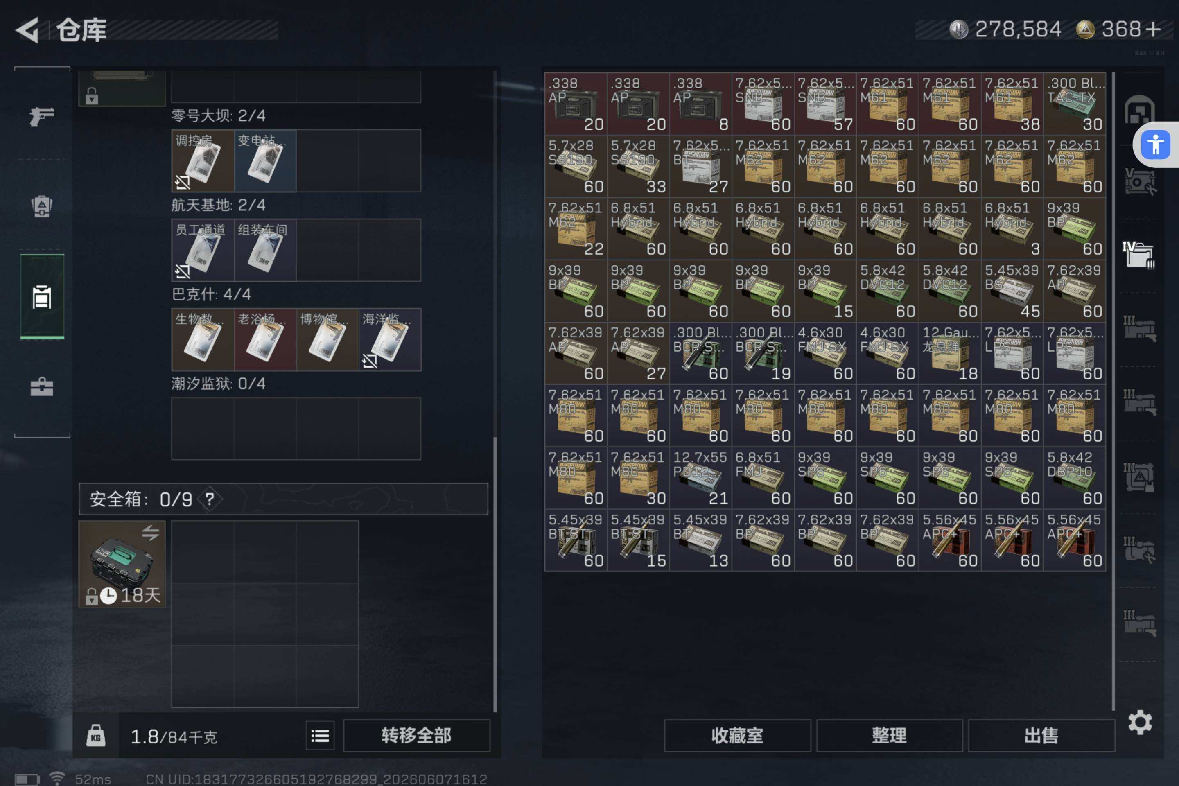Select the 7.62x51 M62 stack of 22
The image size is (1179, 786).
click(576, 228)
